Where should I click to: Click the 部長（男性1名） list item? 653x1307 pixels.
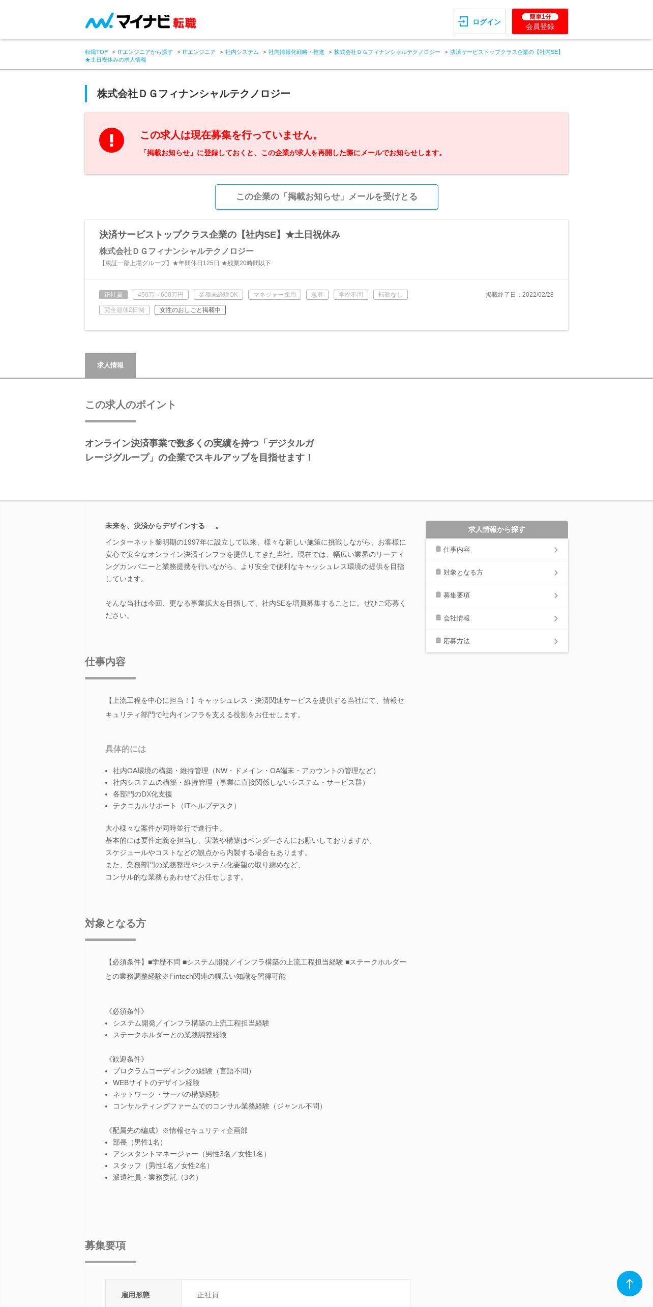(x=139, y=1142)
